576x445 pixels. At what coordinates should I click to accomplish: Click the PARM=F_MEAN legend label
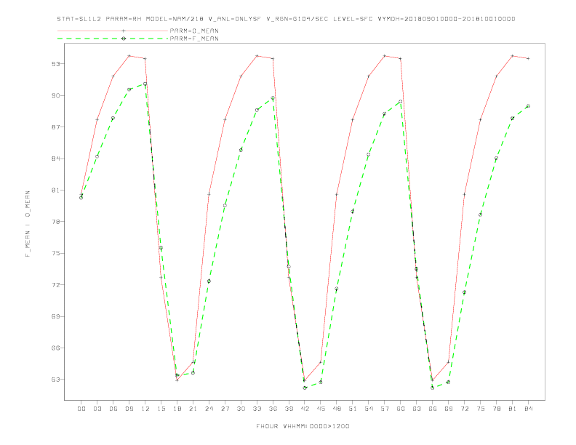194,39
